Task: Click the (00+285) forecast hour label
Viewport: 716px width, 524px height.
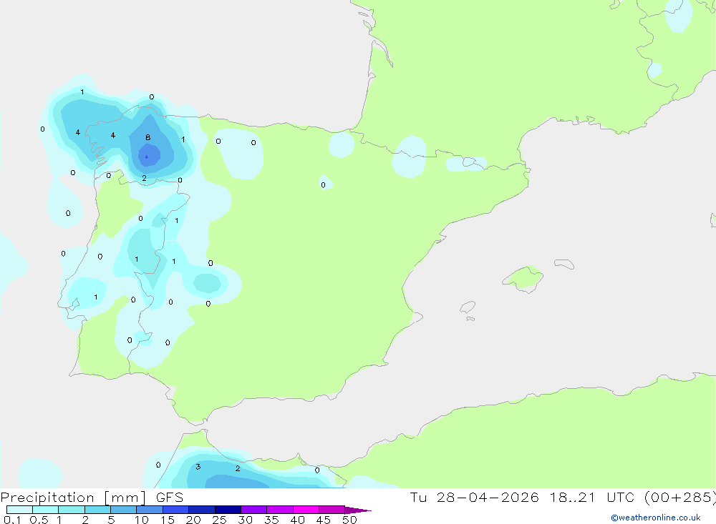Action: [680, 497]
